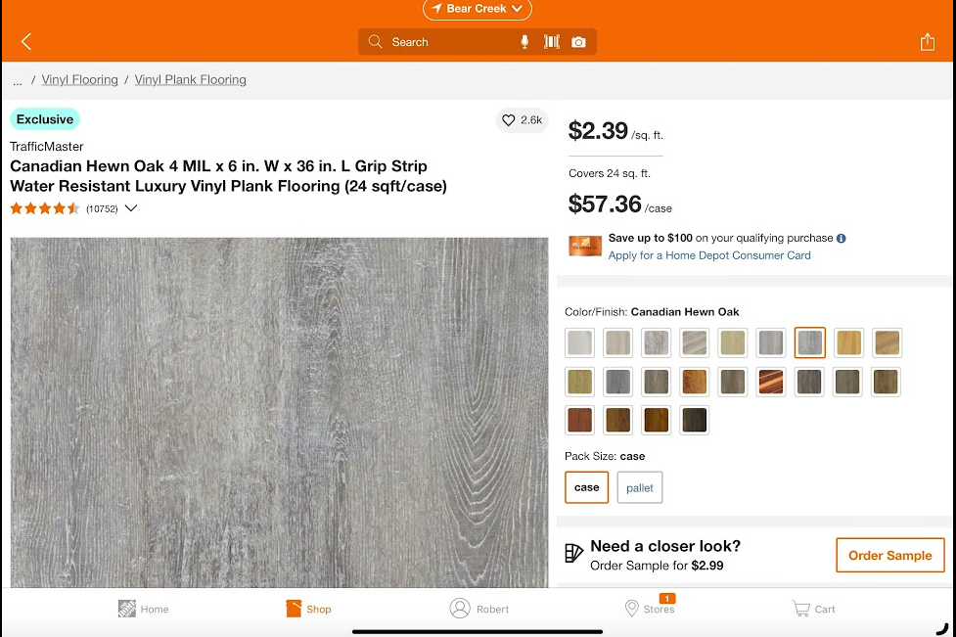Favorite product with heart icon
Screen dimensions: 956x637
(x=522, y=120)
